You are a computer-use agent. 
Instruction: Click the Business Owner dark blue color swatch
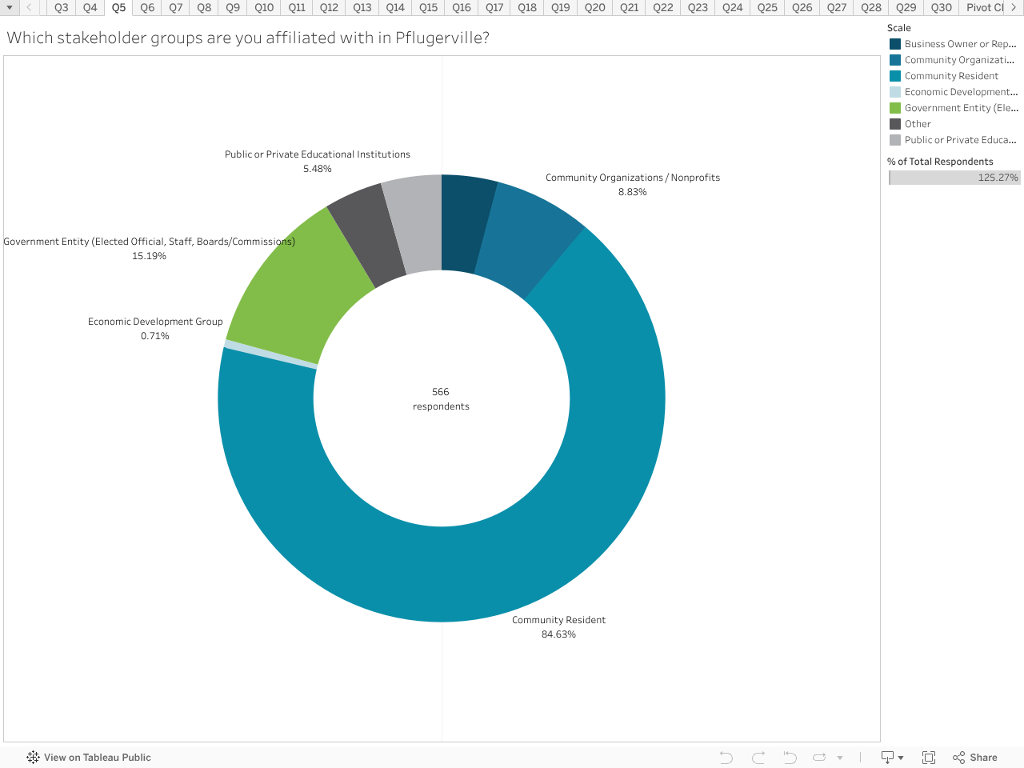[895, 44]
